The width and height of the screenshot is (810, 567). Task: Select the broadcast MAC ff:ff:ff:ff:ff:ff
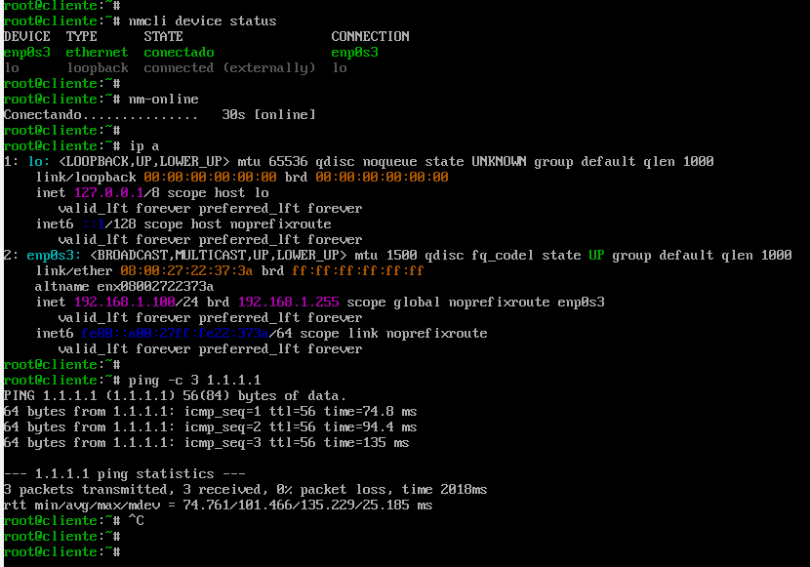coord(358,270)
